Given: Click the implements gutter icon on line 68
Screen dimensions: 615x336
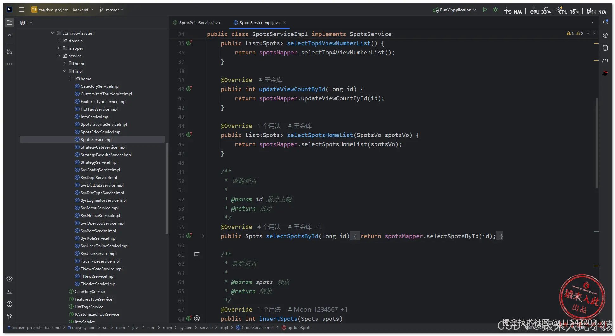Looking at the screenshot, I should [x=189, y=318].
